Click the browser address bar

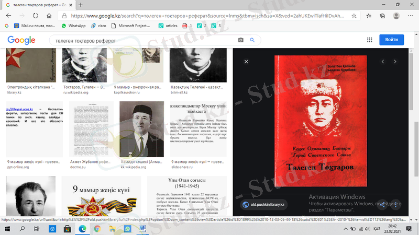point(210,15)
